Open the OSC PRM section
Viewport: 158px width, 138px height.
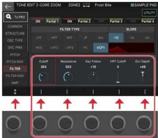coord(15,47)
